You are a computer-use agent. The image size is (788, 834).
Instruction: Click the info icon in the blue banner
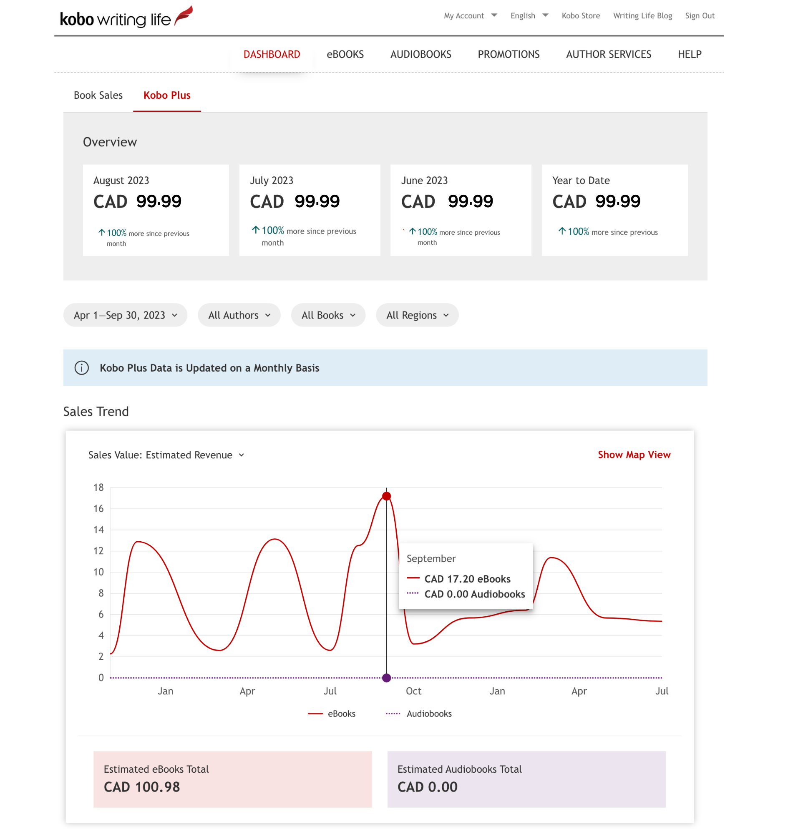coord(81,368)
